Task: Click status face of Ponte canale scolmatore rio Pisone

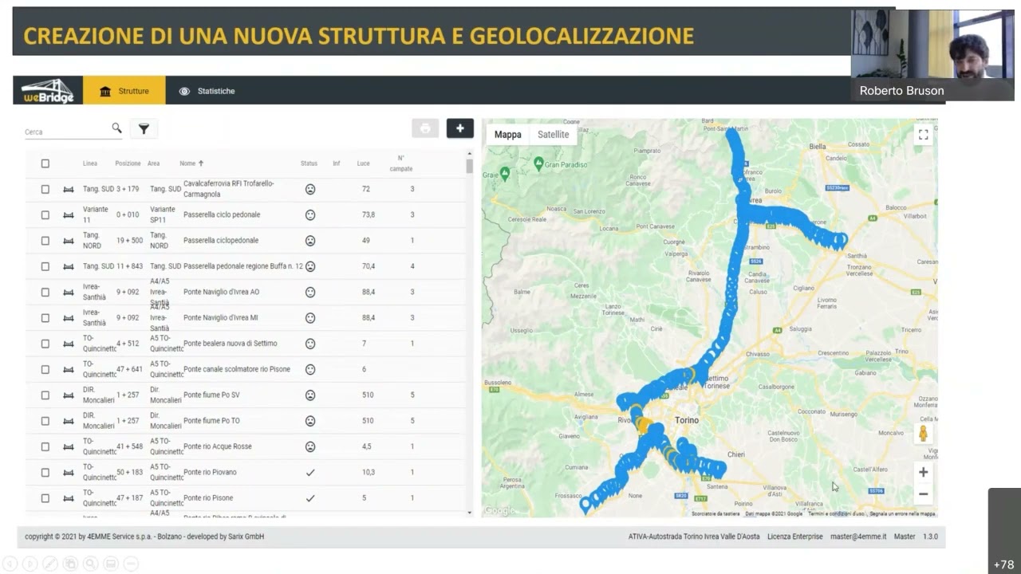Action: pos(310,369)
